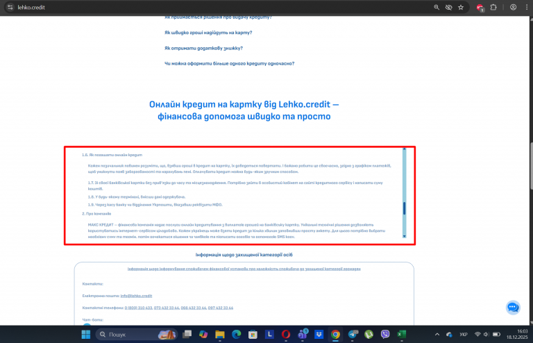The height and width of the screenshot is (343, 533).
Task: Open the Opera browser from the taskbar
Action: click(x=286, y=335)
